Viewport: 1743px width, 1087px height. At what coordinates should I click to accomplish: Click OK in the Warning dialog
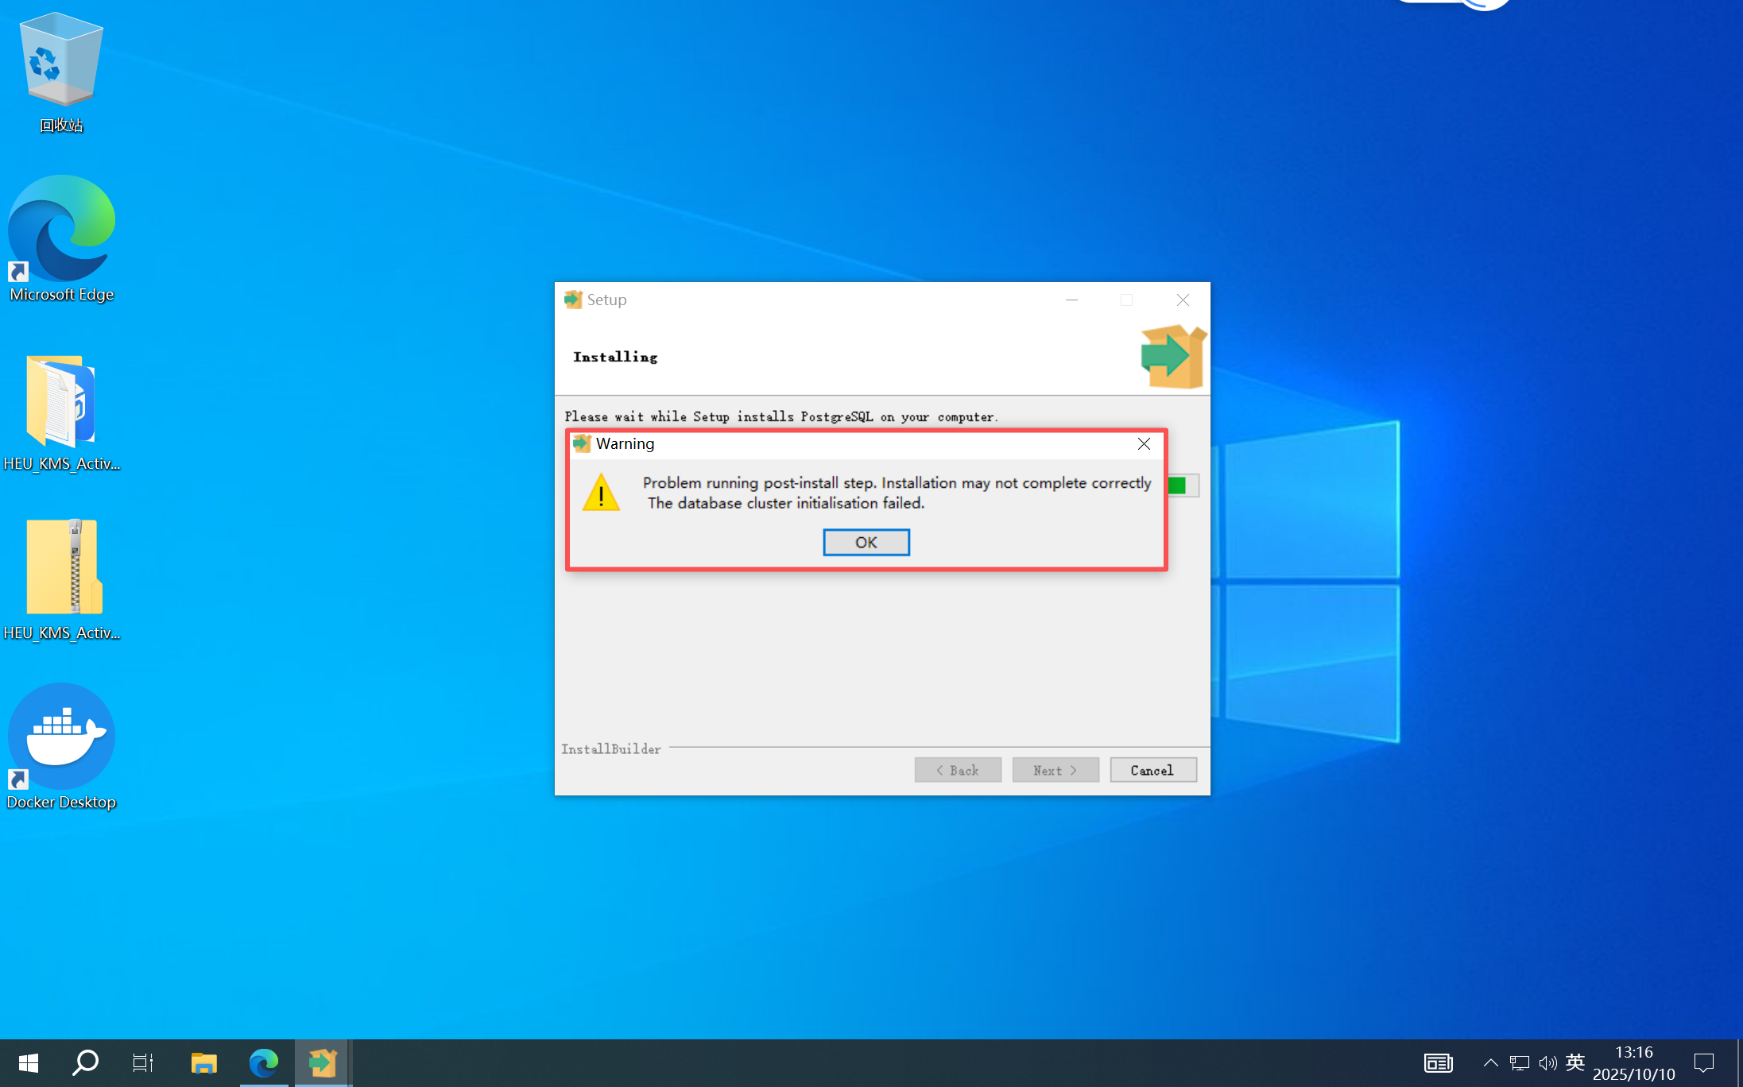(x=866, y=542)
